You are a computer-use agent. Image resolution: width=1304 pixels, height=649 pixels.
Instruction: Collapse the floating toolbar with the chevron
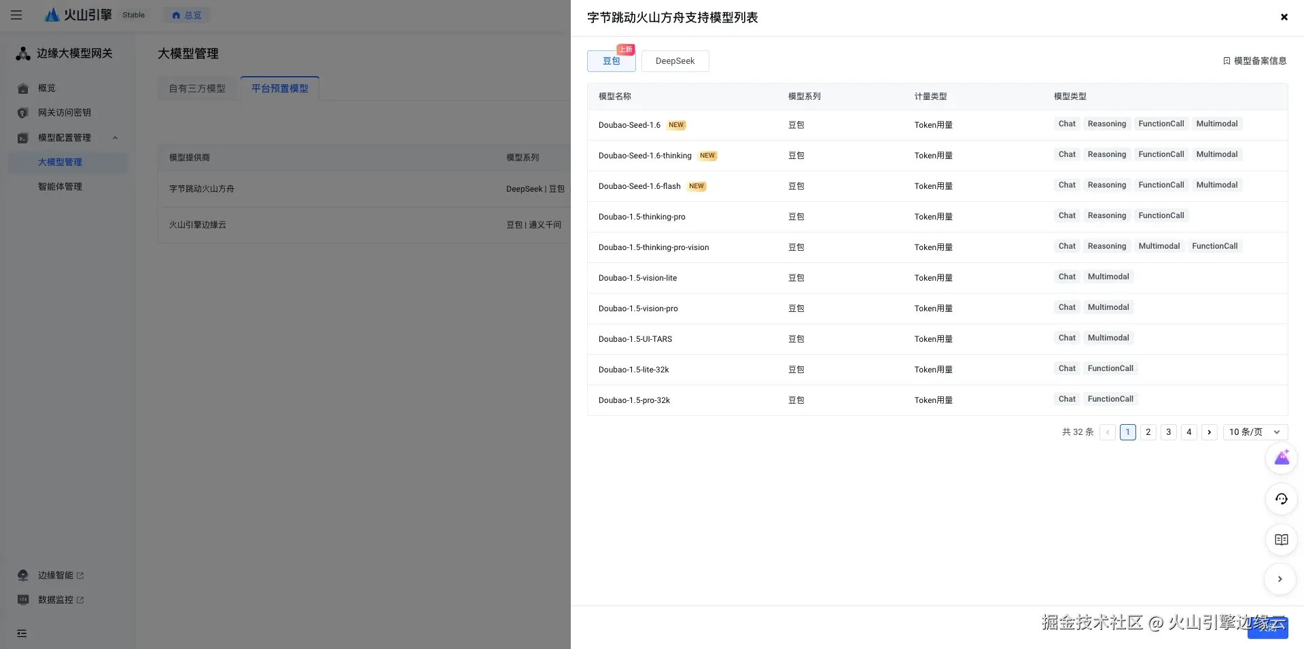[1280, 579]
